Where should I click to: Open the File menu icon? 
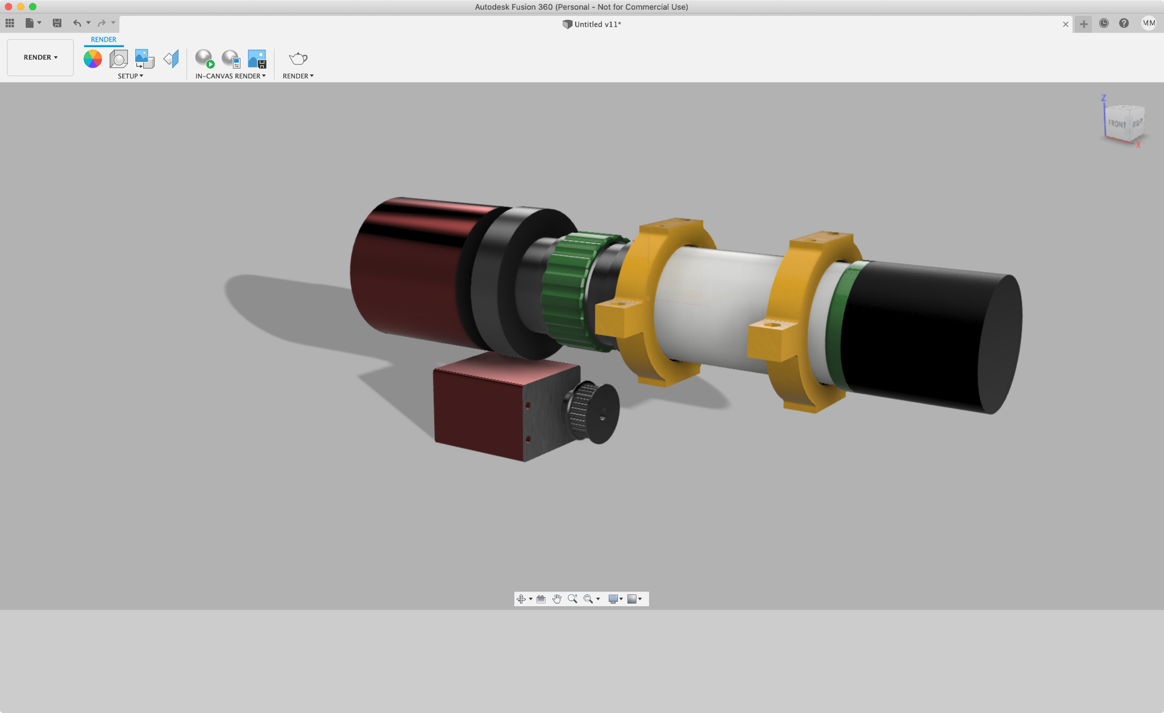point(30,23)
